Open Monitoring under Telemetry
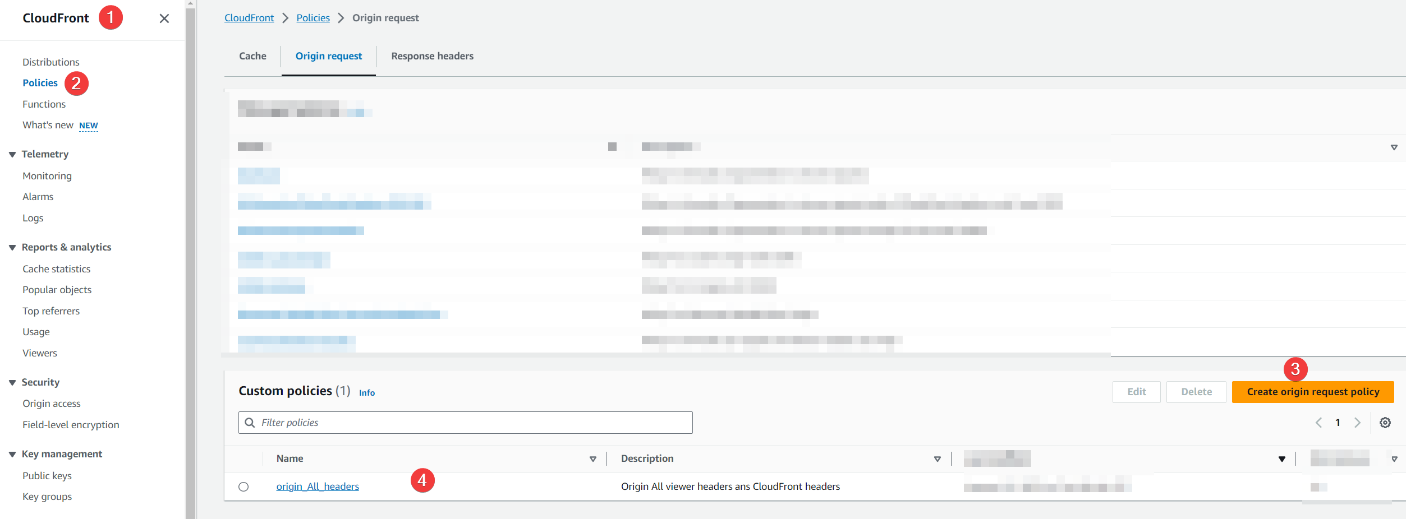1406x519 pixels. point(47,176)
